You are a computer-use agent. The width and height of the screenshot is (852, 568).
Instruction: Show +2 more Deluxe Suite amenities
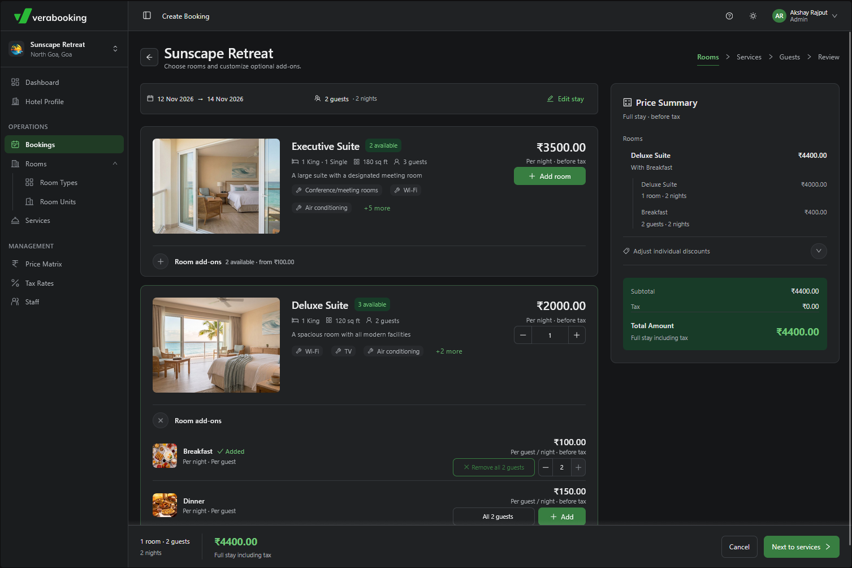(x=449, y=351)
